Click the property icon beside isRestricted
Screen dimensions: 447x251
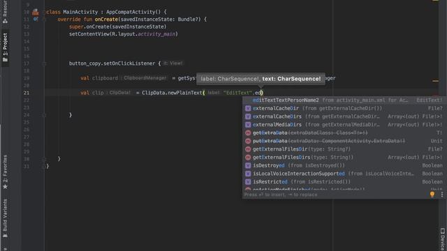point(248,182)
